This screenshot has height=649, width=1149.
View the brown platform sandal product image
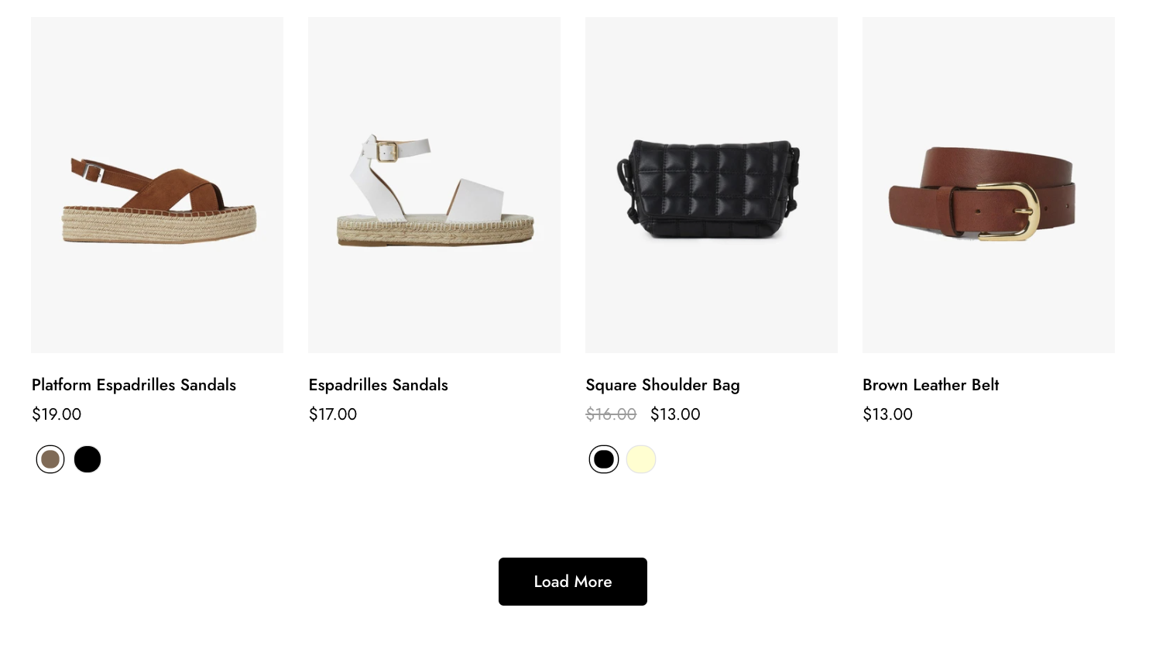(x=157, y=186)
